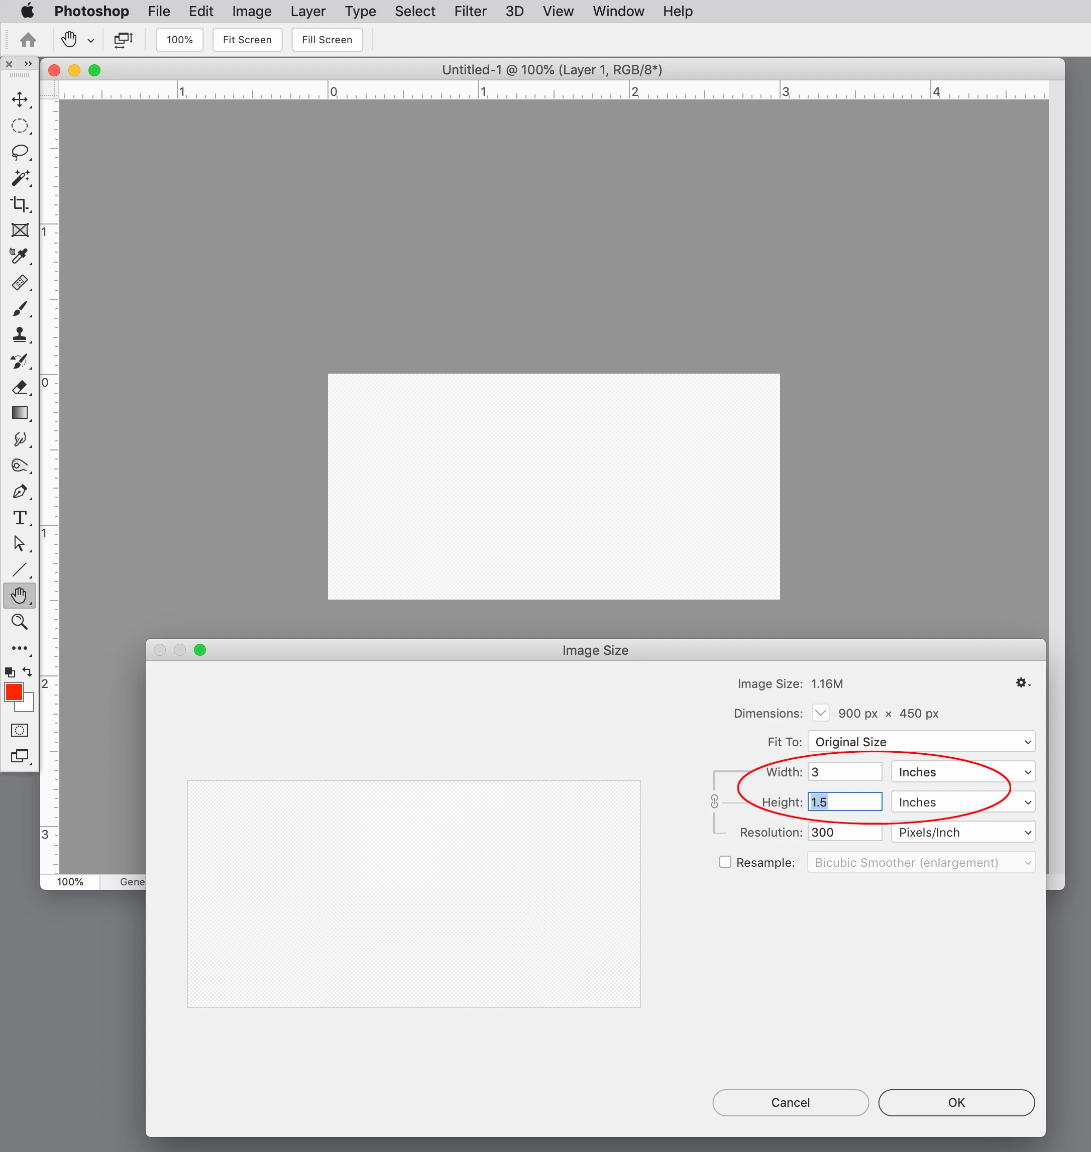Click OK in Image Size dialog

click(955, 1103)
